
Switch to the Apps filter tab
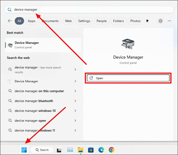point(32,21)
